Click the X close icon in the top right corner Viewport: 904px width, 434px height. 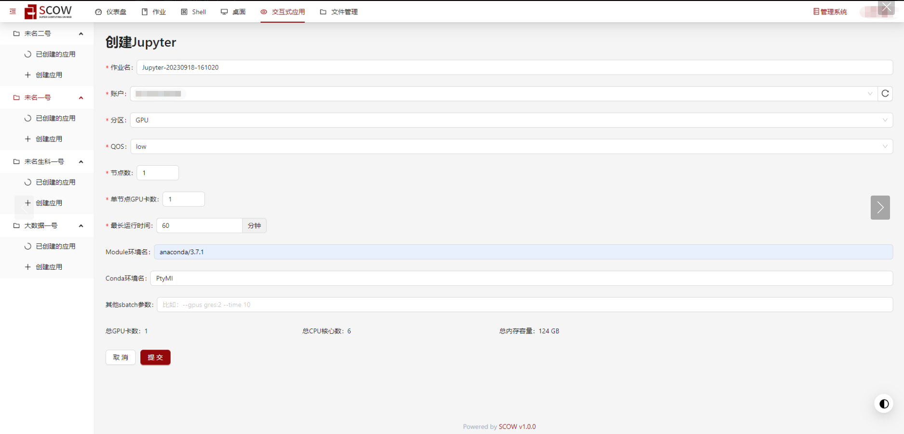click(x=886, y=7)
